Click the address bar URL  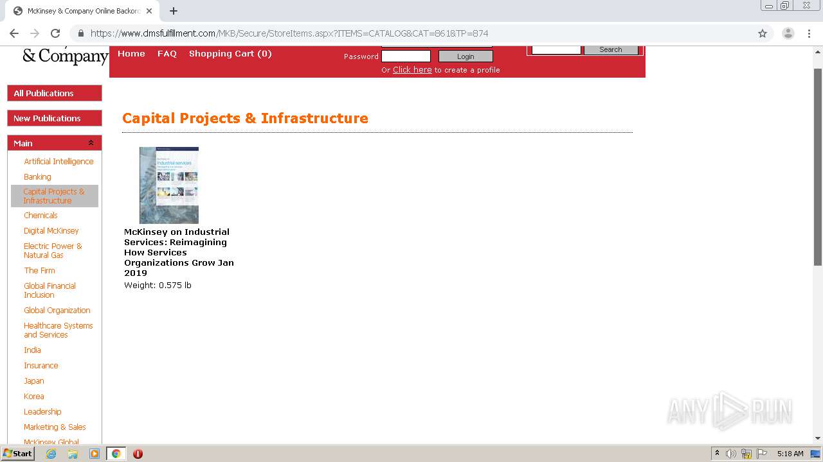coord(289,33)
